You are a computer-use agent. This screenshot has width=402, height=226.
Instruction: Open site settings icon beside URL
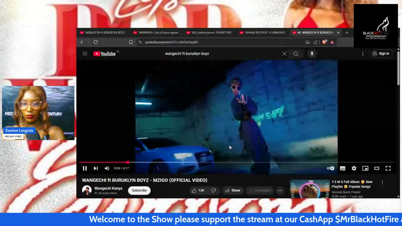pyautogui.click(x=140, y=42)
